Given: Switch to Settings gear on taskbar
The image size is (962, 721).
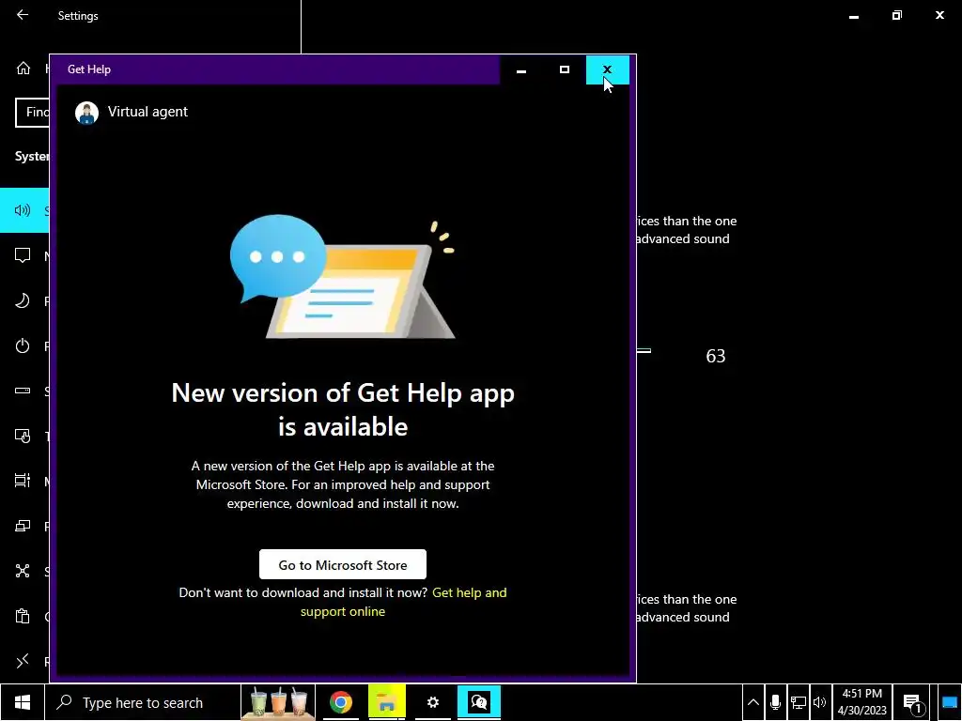Looking at the screenshot, I should coord(433,702).
